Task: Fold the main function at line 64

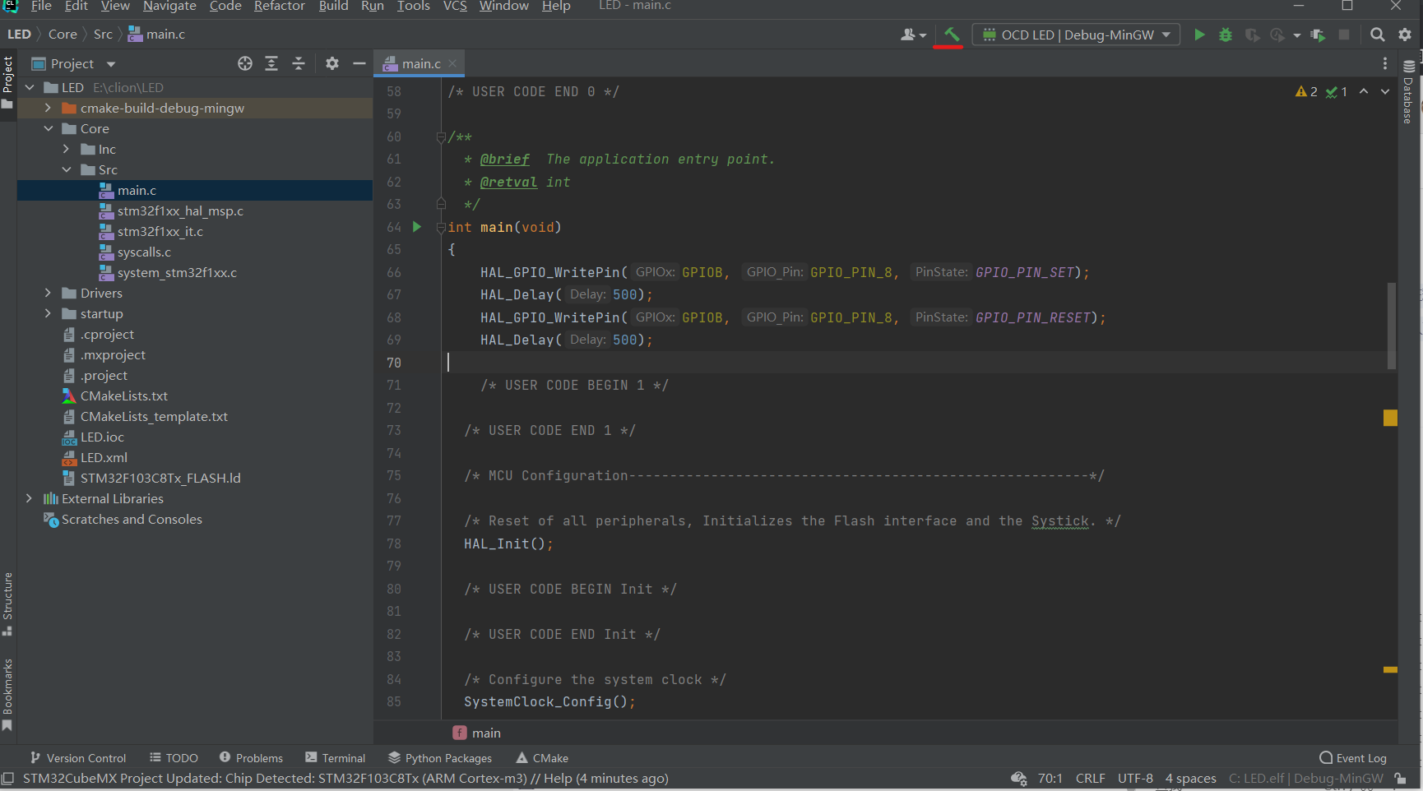Action: tap(441, 227)
